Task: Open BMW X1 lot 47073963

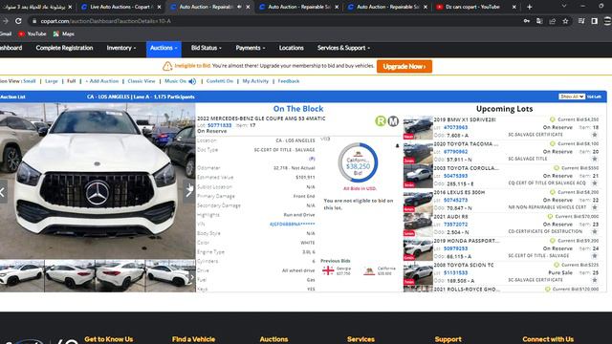Action: coord(455,127)
